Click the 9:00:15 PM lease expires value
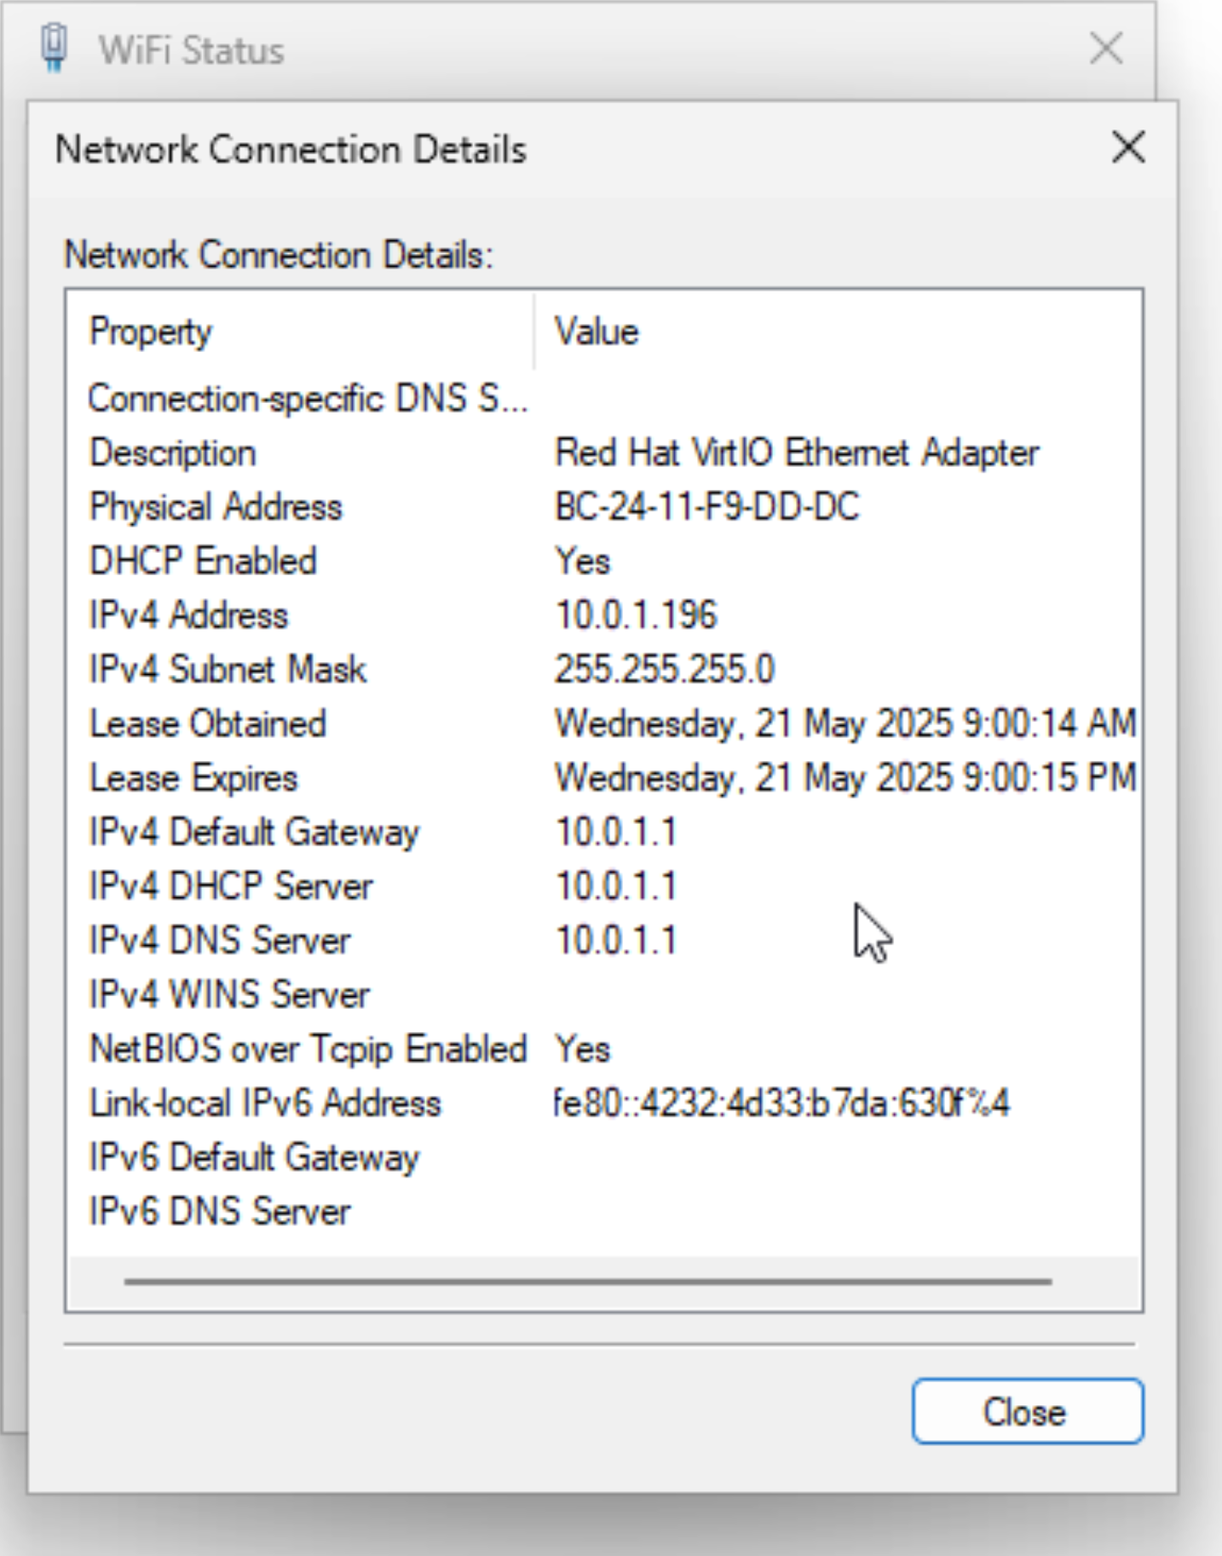This screenshot has height=1556, width=1222. (x=844, y=778)
